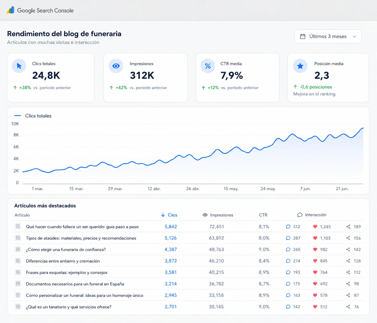Open article 'Qué hacer cuando fallece un ser querido'
The image size is (377, 323).
(x=82, y=227)
